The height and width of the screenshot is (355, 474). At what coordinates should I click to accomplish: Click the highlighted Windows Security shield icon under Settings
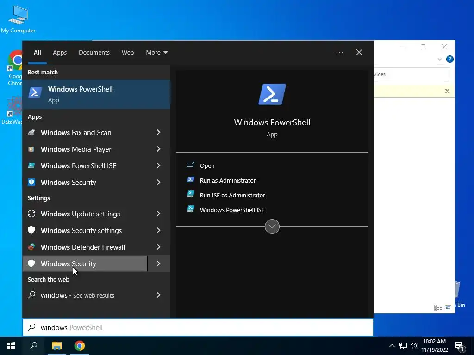(31, 263)
